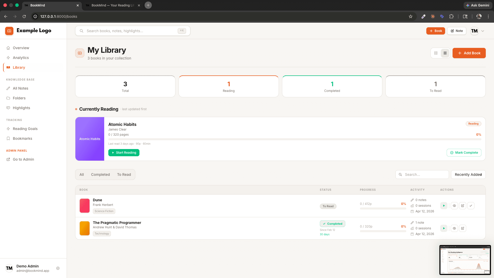Mark Dune complete with check icon

coord(471,206)
